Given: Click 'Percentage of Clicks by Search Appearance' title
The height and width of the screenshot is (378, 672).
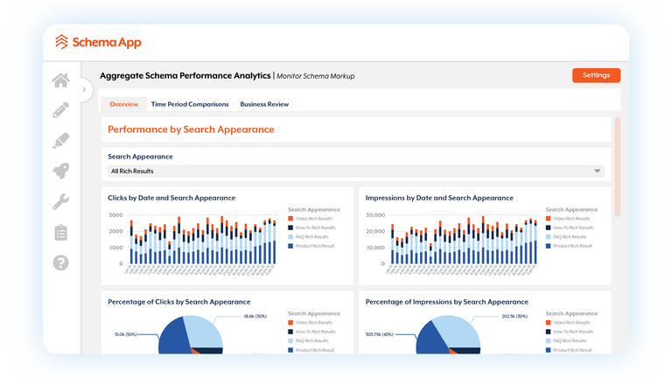Looking at the screenshot, I should click(179, 302).
